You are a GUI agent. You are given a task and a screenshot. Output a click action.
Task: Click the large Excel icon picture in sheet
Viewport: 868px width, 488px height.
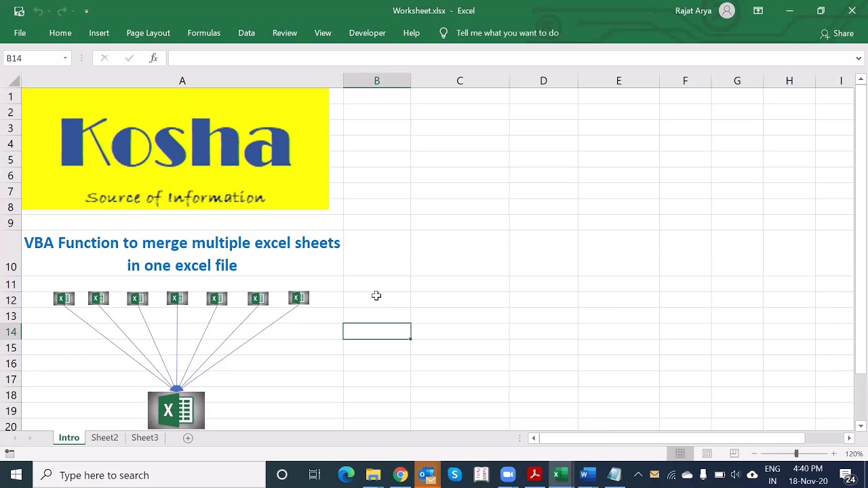point(176,410)
